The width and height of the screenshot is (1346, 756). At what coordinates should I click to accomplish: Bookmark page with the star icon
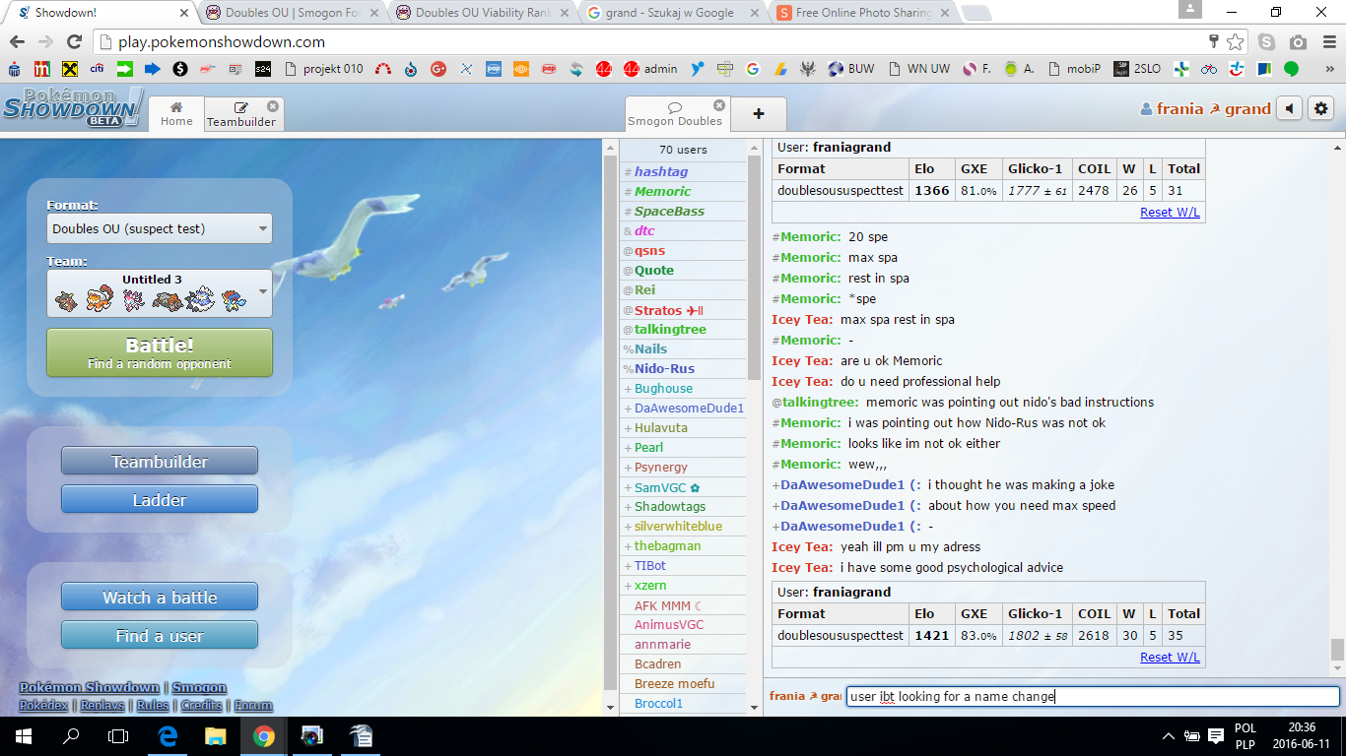1236,42
